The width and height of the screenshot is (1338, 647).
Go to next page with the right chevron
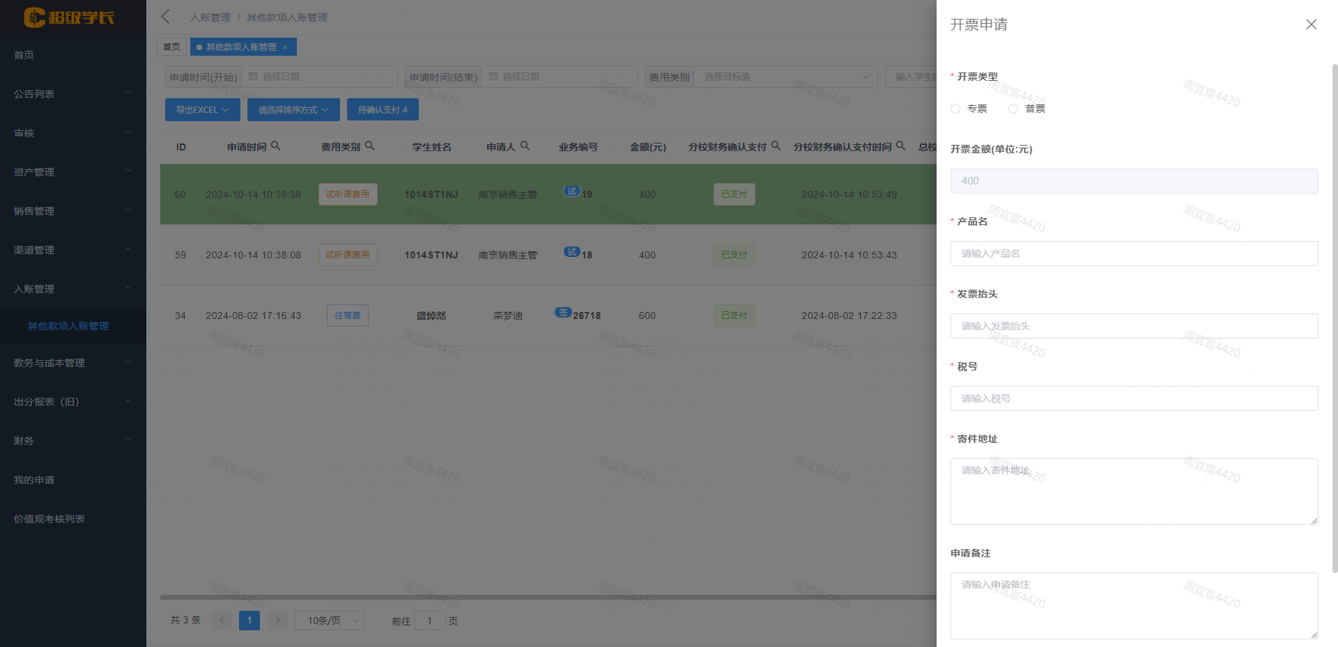coord(277,620)
